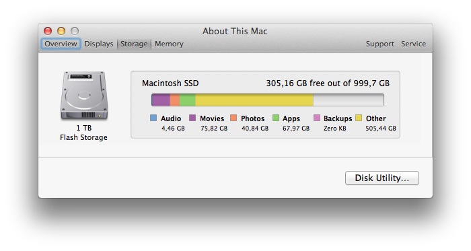
Task: Open the Displays tab
Action: click(x=99, y=44)
